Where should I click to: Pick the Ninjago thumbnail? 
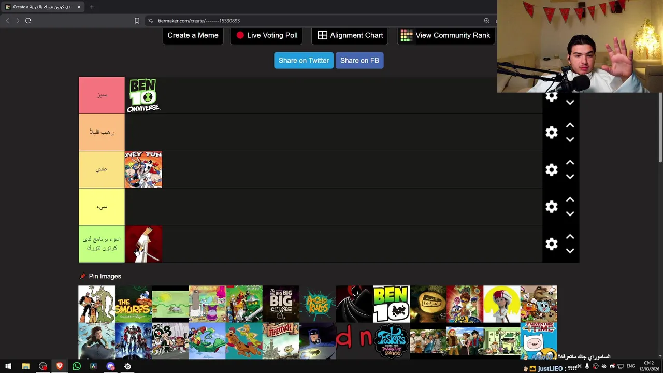244,304
